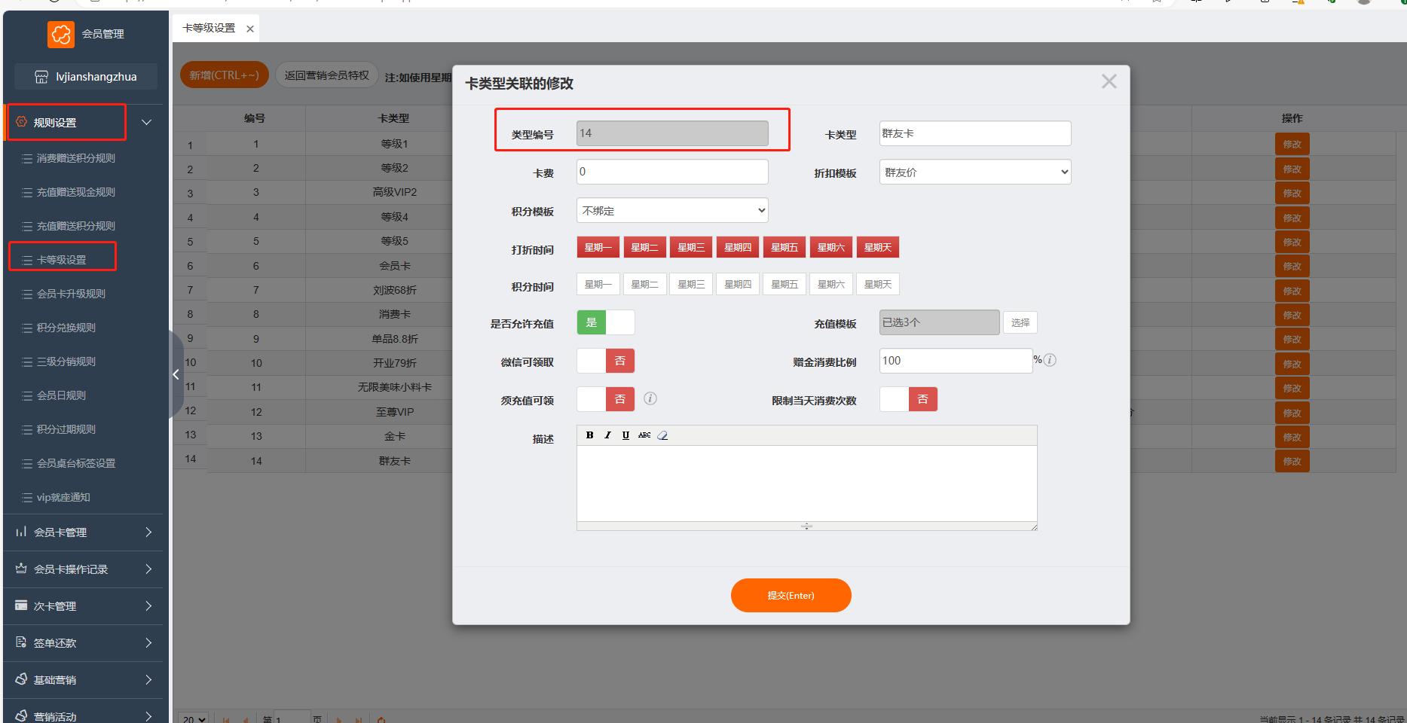Click the underline icon in description editor

[x=626, y=435]
